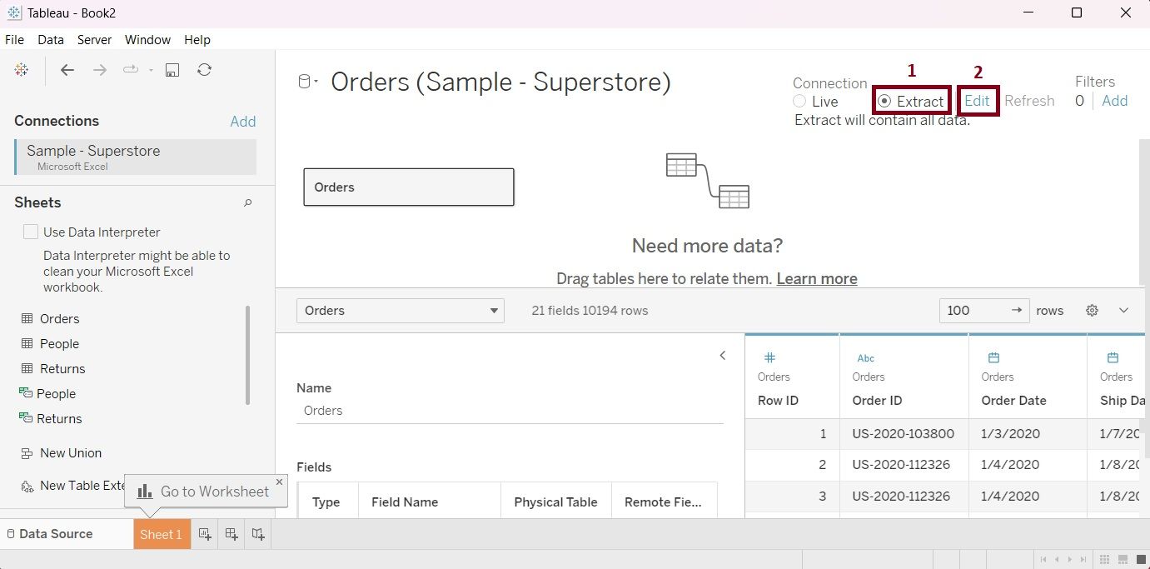Click date type icon above Order Date

993,357
